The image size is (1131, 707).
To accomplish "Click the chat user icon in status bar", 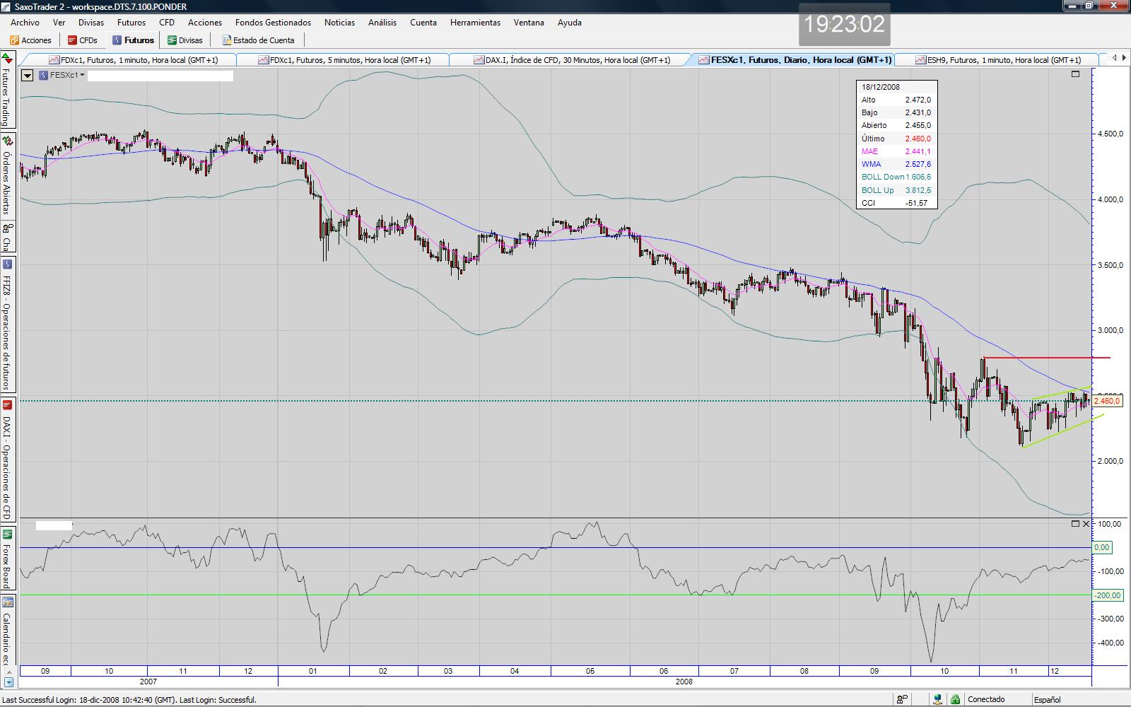I will (x=903, y=699).
